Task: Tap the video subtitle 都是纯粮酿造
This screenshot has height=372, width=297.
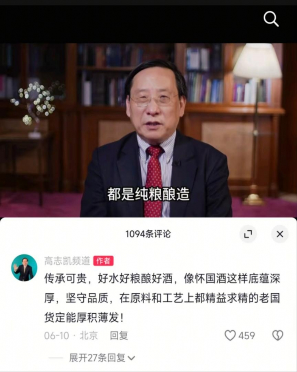Action: point(148,194)
